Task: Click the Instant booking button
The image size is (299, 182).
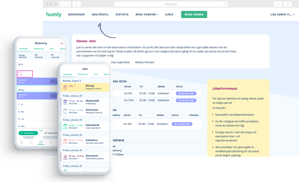Action: [x=51, y=133]
